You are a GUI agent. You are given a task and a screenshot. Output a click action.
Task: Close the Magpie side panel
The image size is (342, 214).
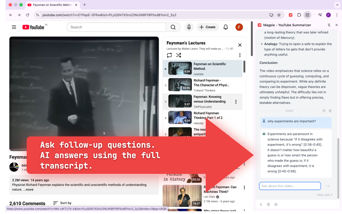[337, 25]
